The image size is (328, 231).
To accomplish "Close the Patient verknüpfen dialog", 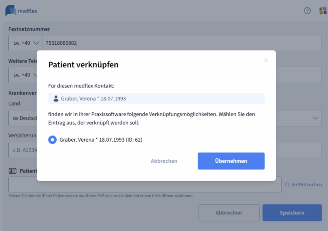I will point(266,60).
